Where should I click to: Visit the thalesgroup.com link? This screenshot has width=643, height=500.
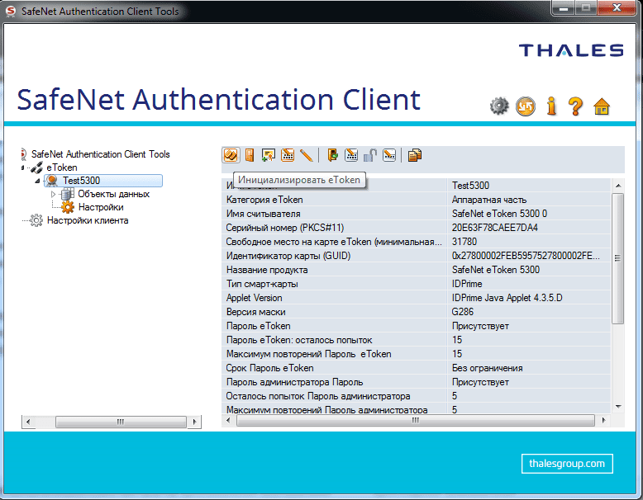(567, 464)
